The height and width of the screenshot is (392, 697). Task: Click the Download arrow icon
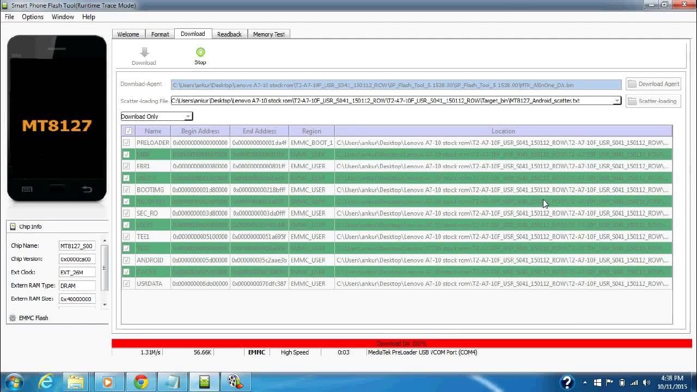[144, 52]
